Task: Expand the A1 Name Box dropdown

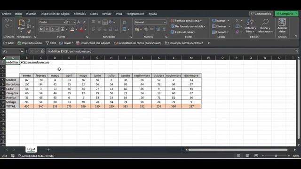Action: pos(22,51)
